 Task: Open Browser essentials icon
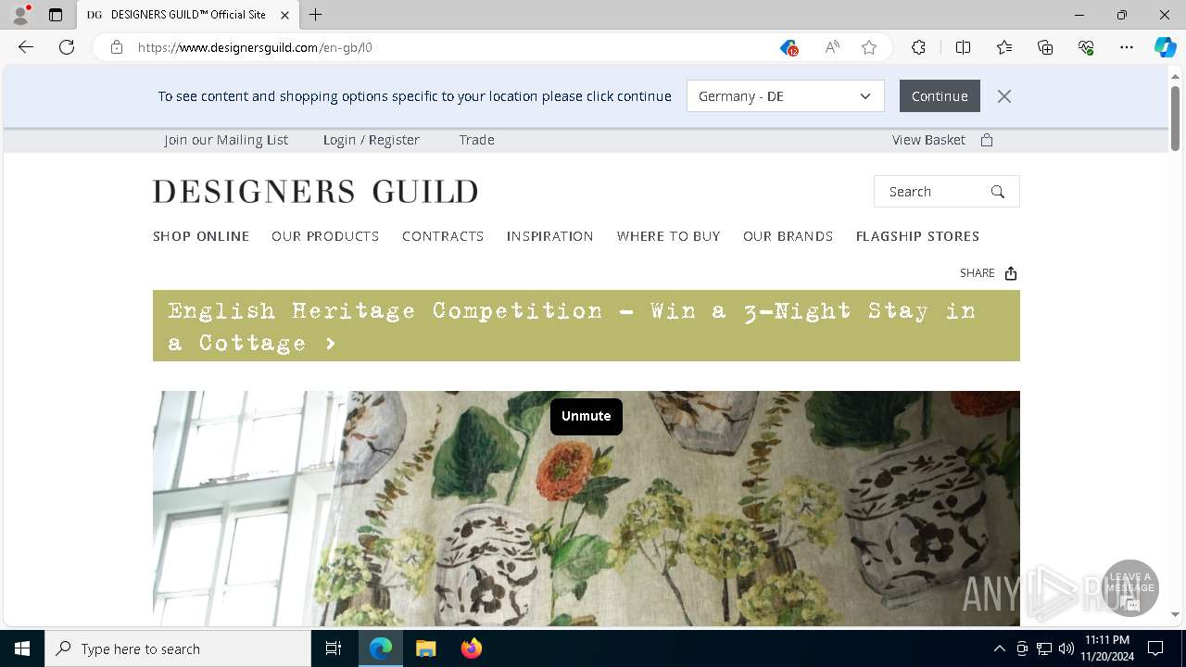tap(1086, 47)
